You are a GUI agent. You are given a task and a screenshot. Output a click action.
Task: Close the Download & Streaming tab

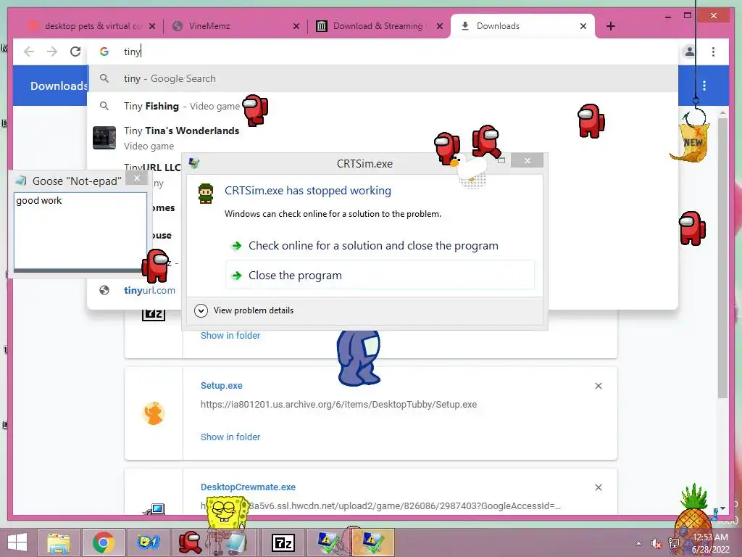click(440, 26)
